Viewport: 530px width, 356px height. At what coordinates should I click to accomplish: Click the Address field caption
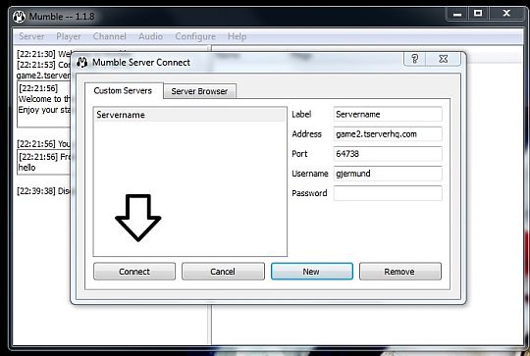307,134
